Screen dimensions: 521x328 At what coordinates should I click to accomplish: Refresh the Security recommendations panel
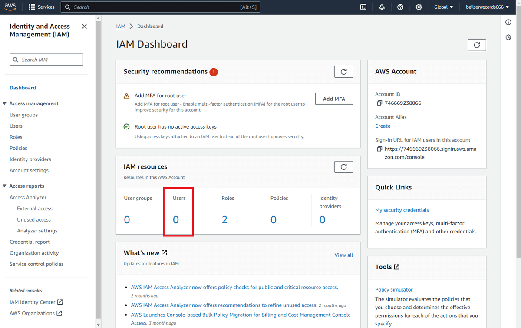(x=343, y=72)
